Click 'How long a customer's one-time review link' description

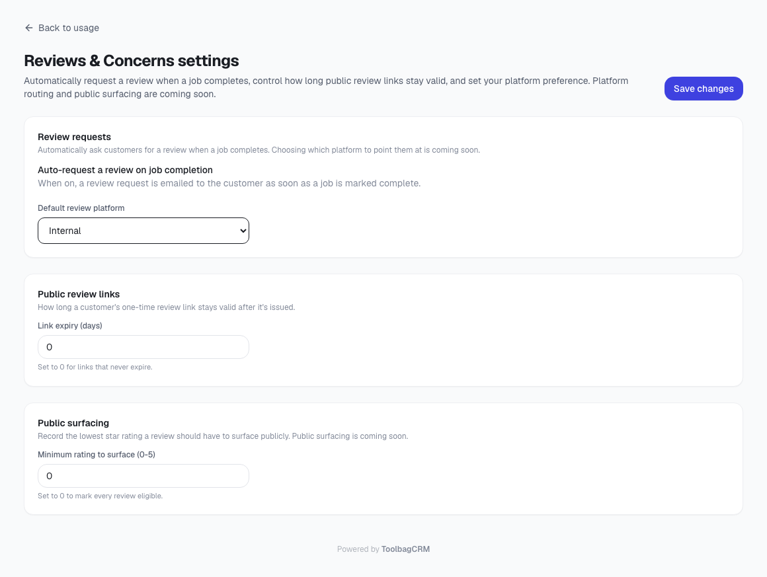[x=167, y=307]
